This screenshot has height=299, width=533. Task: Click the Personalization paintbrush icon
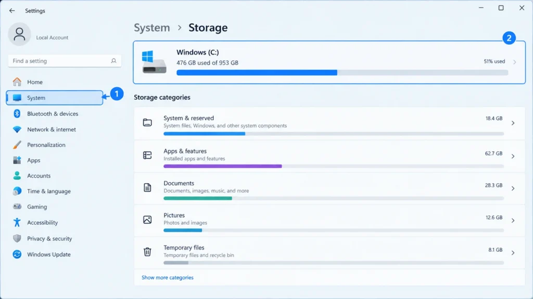[x=17, y=145]
